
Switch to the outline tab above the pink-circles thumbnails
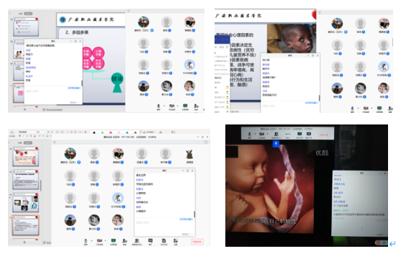pyautogui.click(x=20, y=14)
